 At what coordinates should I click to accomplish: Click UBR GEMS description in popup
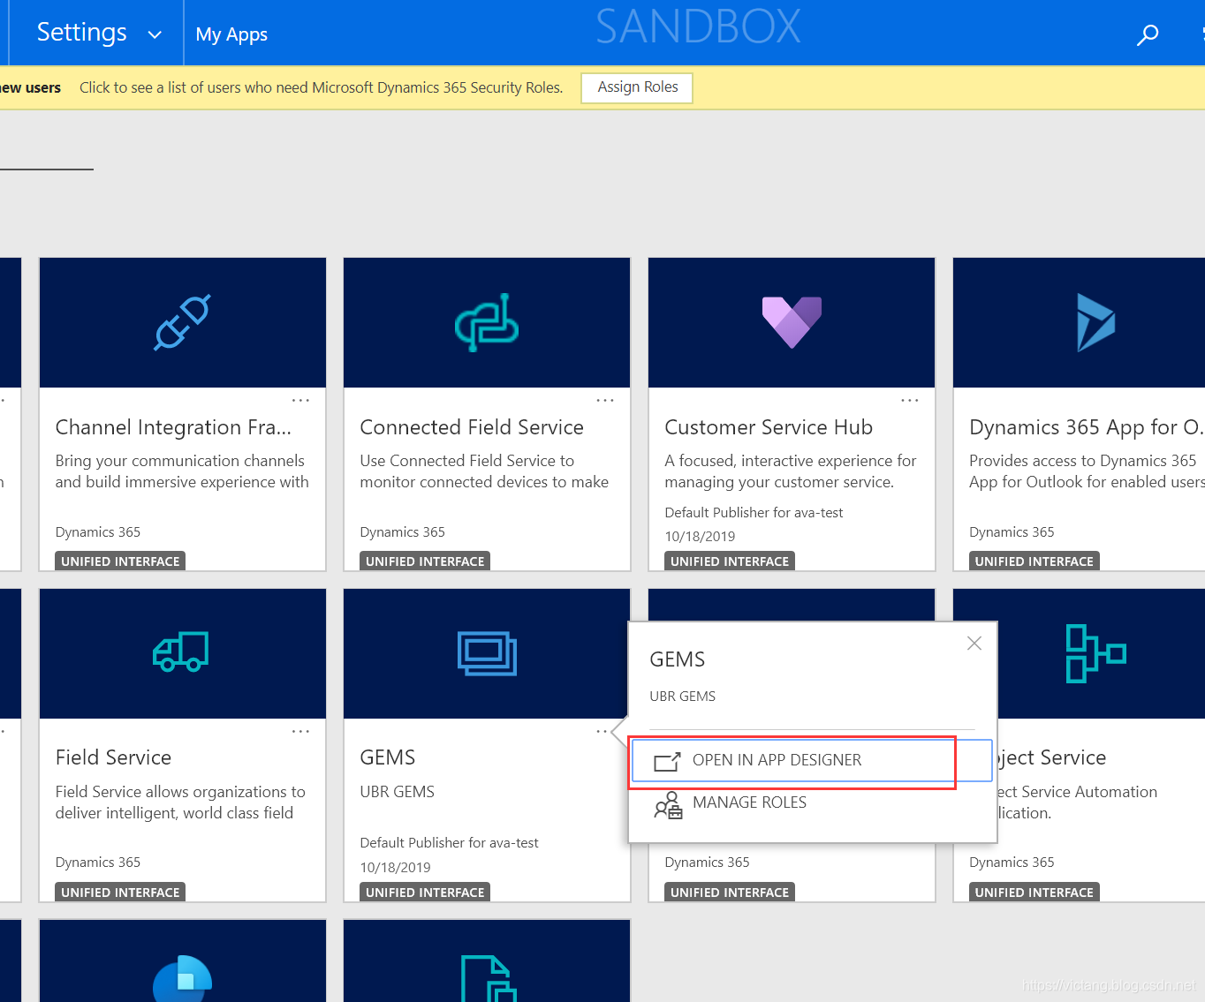point(683,697)
